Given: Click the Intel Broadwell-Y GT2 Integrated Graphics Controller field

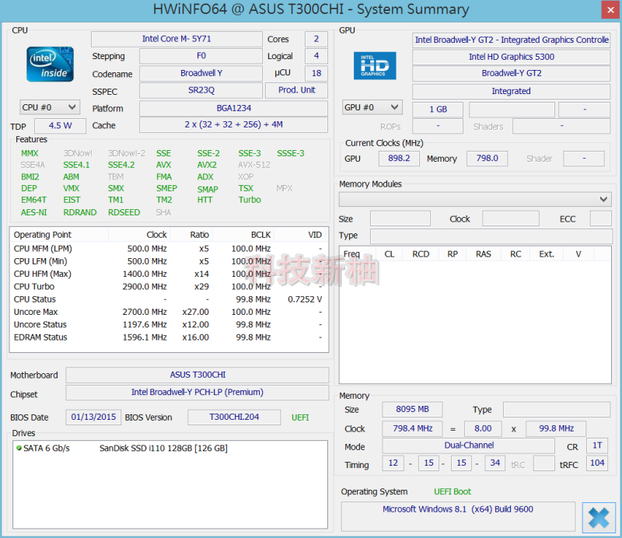Looking at the screenshot, I should 512,40.
